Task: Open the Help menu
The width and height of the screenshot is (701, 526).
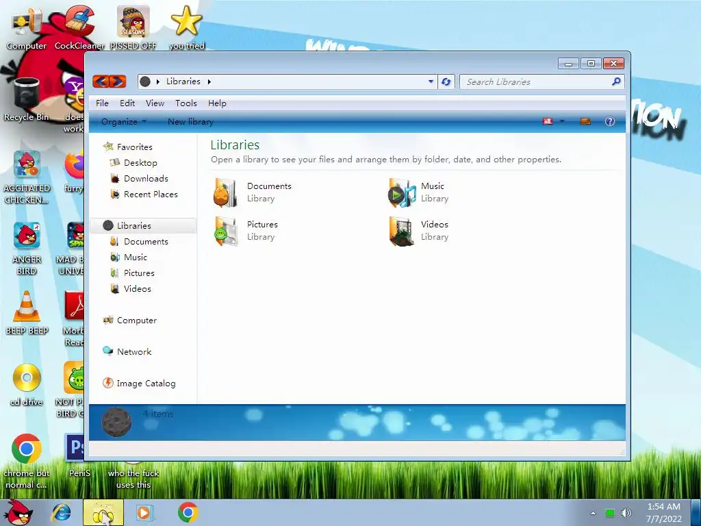Action: click(x=217, y=103)
